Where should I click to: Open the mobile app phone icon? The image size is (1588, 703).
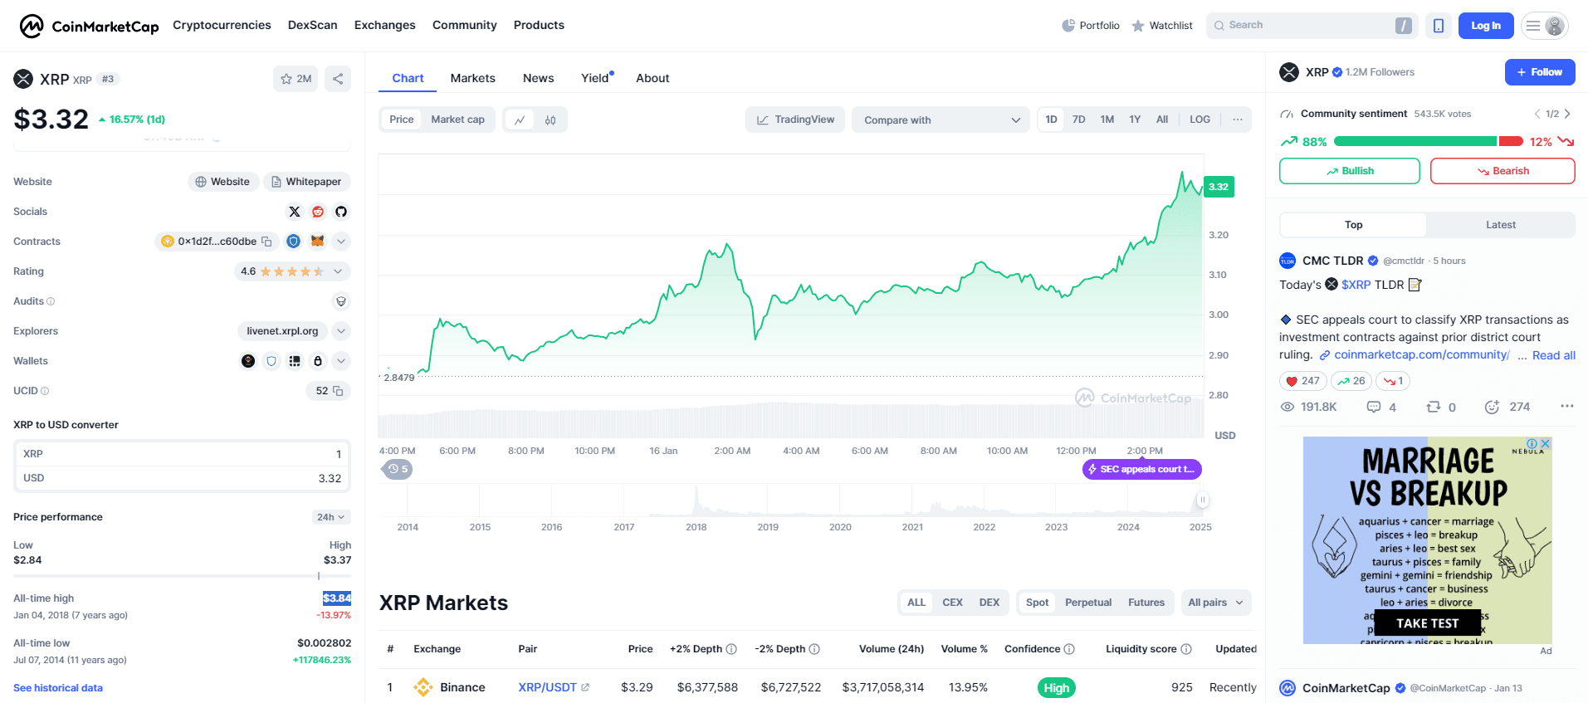(1439, 26)
